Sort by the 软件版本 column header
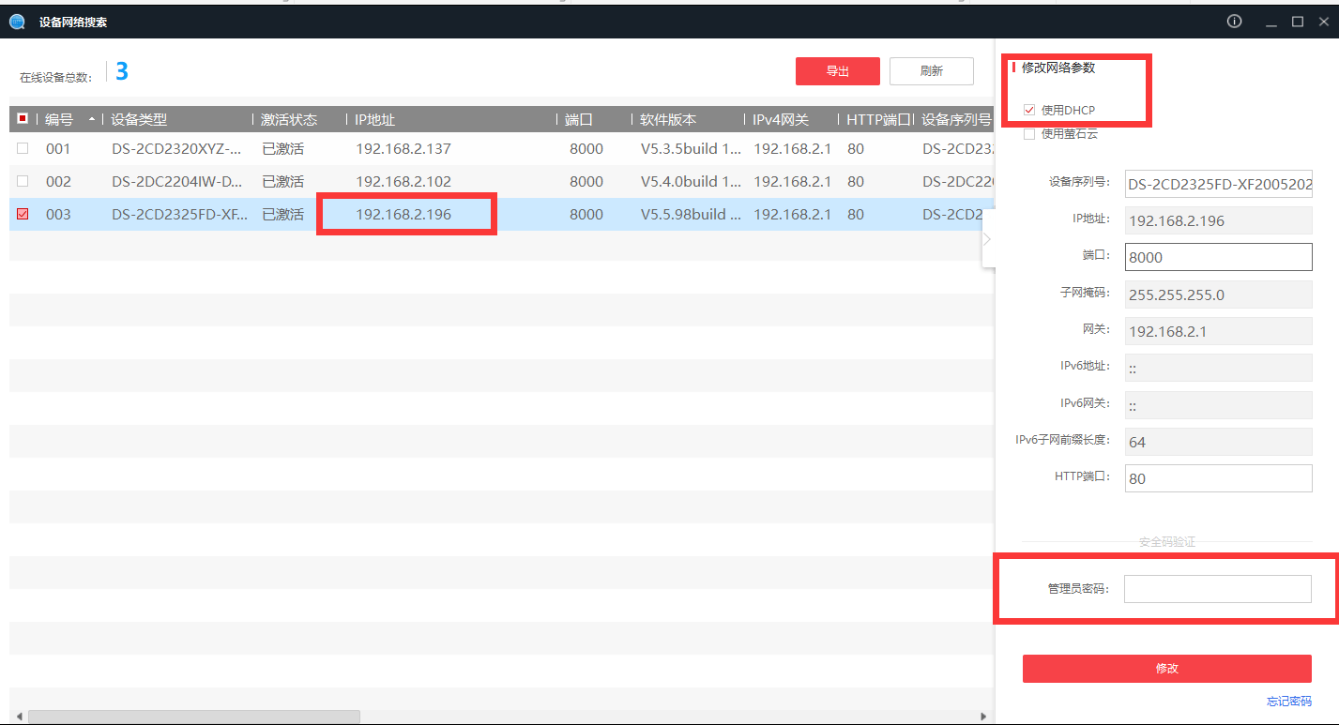 [x=668, y=119]
